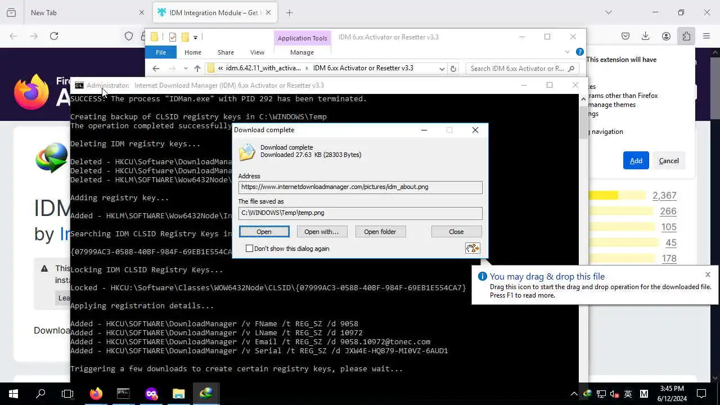
Task: Open the Manage tab under Application Tools
Action: point(302,52)
